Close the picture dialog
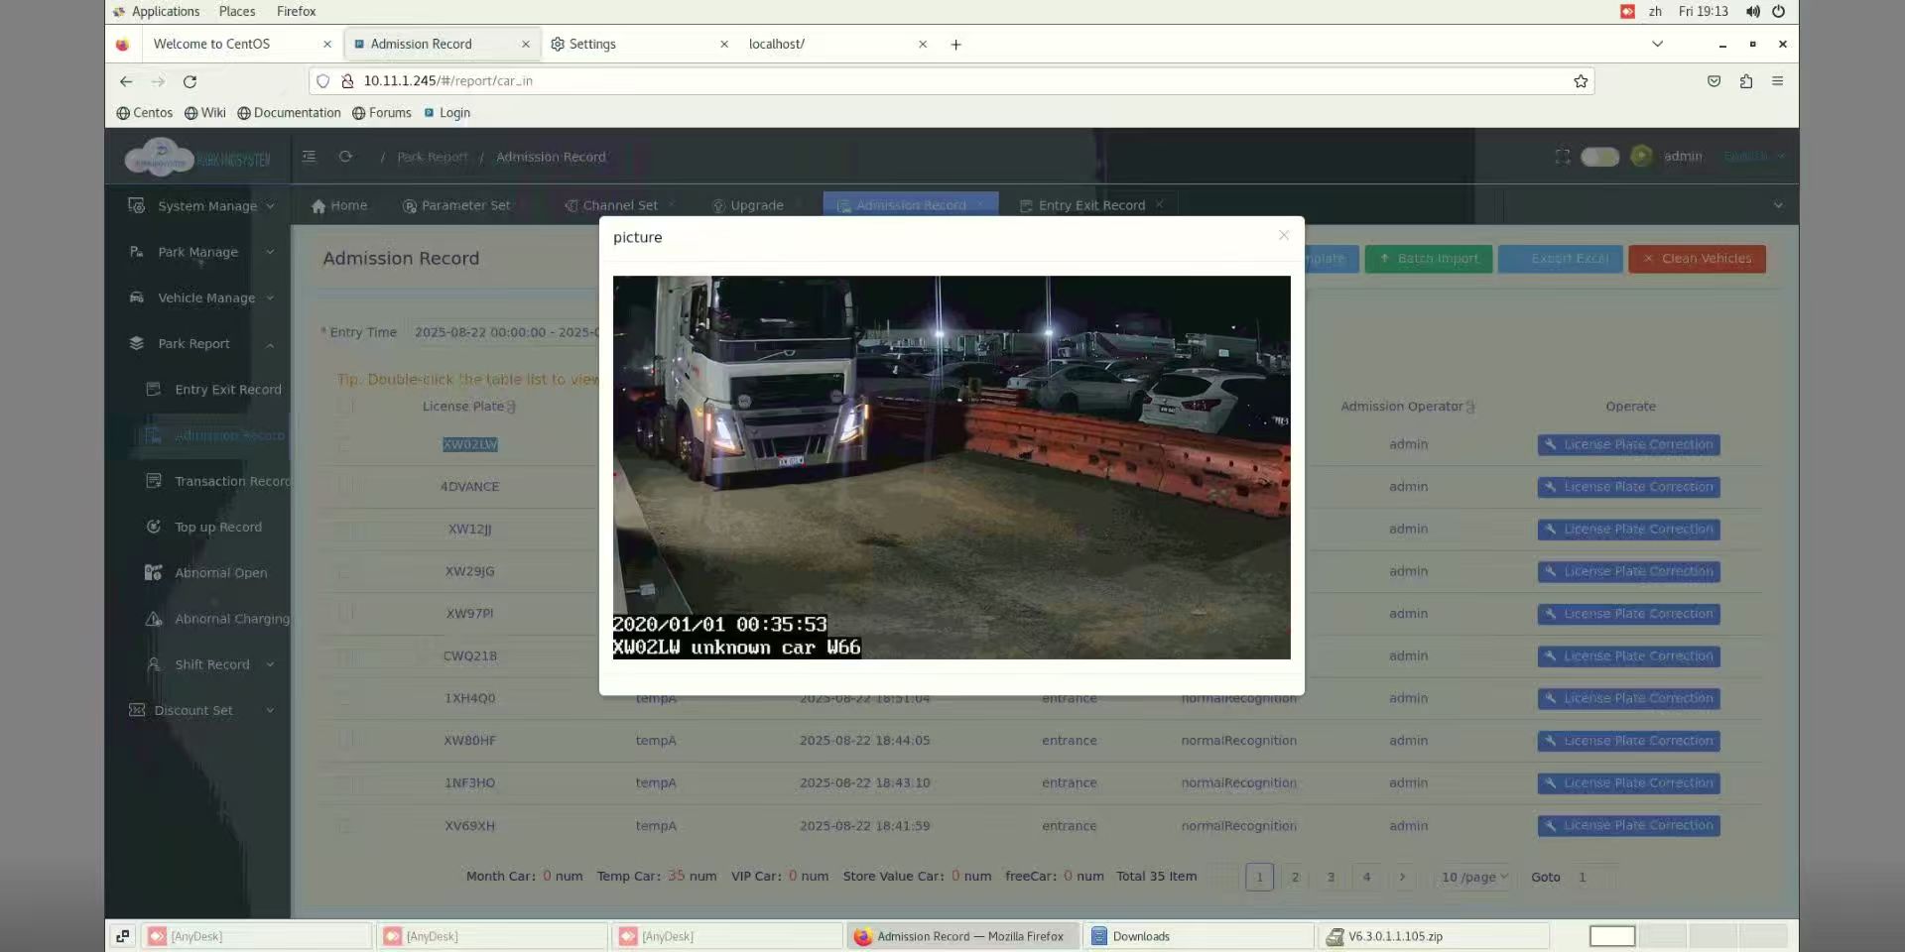The width and height of the screenshot is (1905, 952). click(1284, 235)
